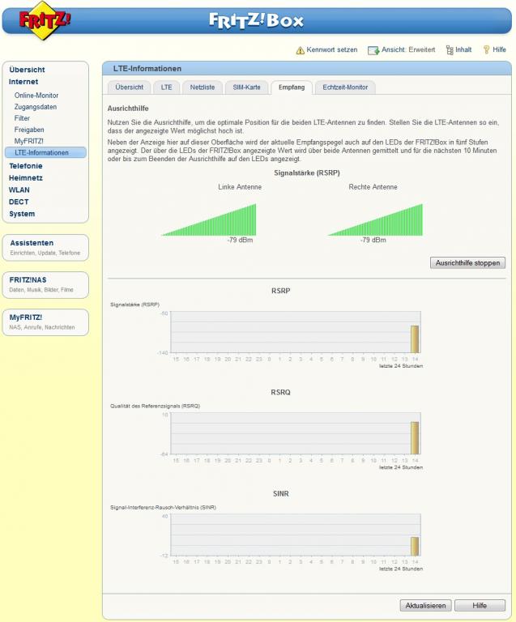Open the Echtzeit-Monitor tab
The height and width of the screenshot is (622, 516).
click(x=345, y=87)
